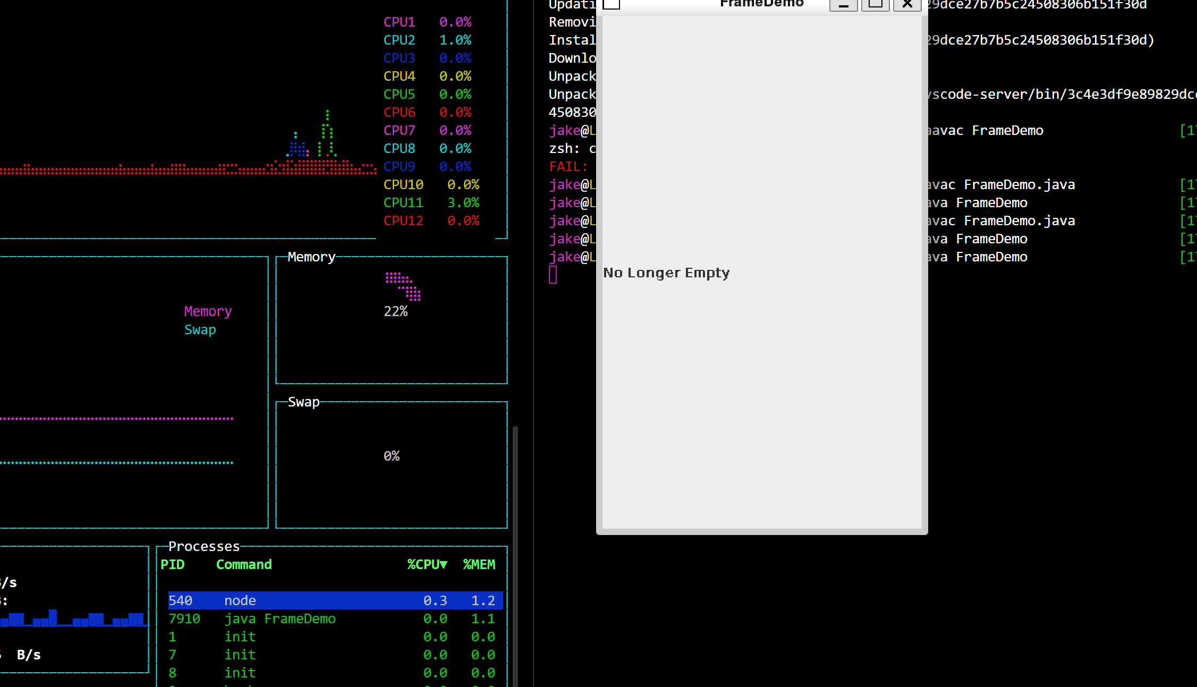Screen dimensions: 1197x687
Task: Minimize the FrameDemo window
Action: tap(843, 5)
